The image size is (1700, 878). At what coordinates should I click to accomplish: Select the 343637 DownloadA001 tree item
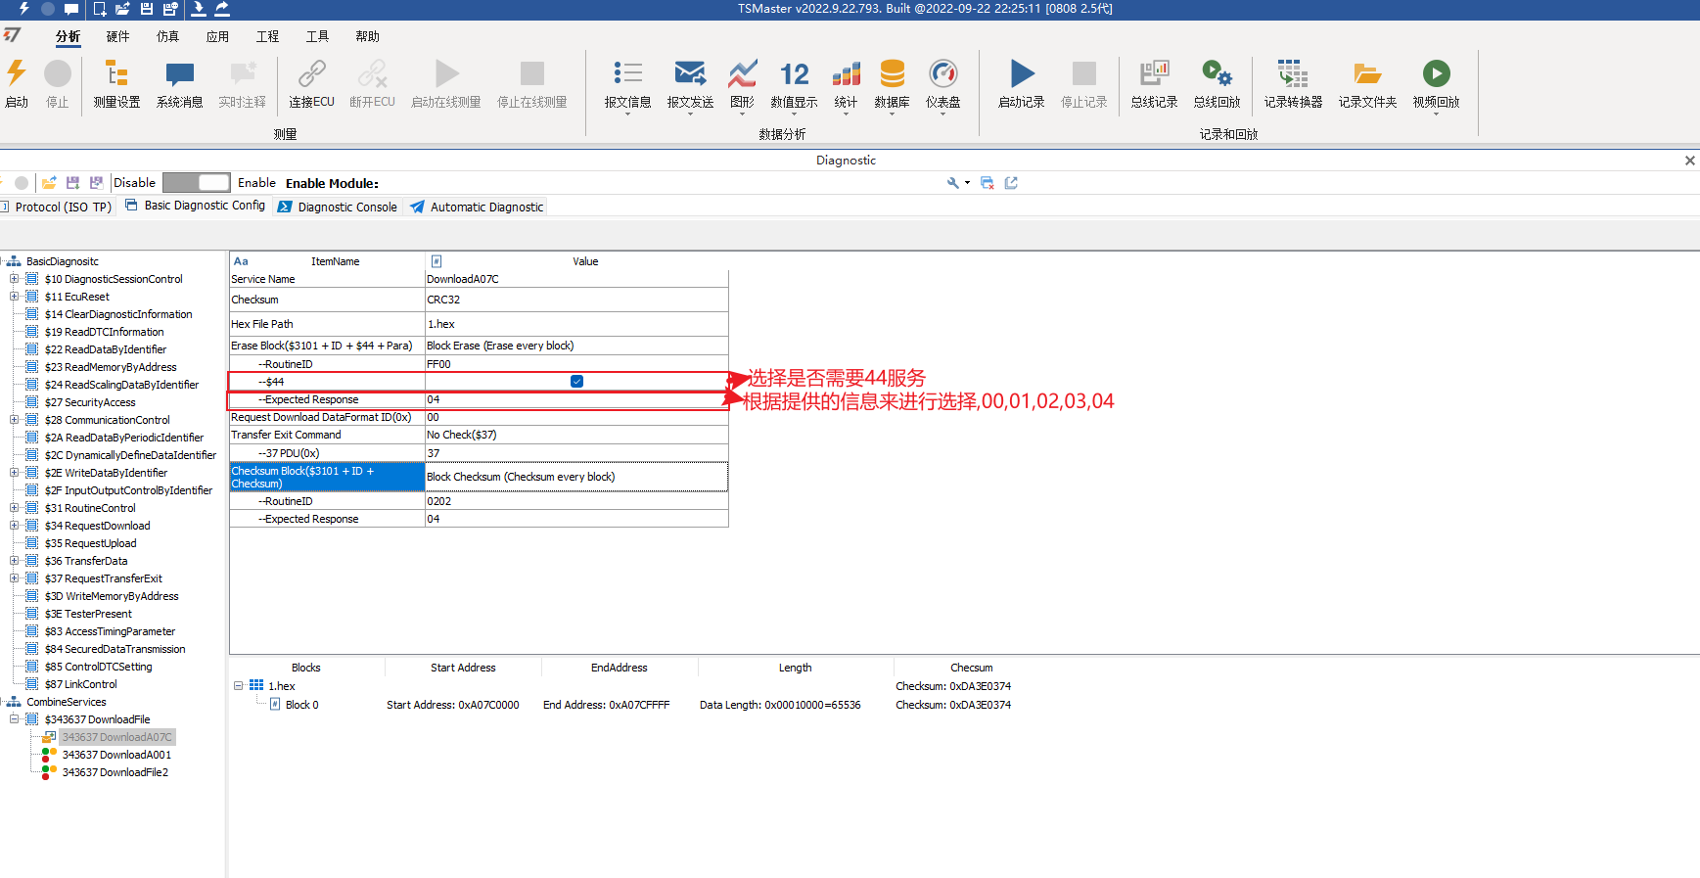116,755
